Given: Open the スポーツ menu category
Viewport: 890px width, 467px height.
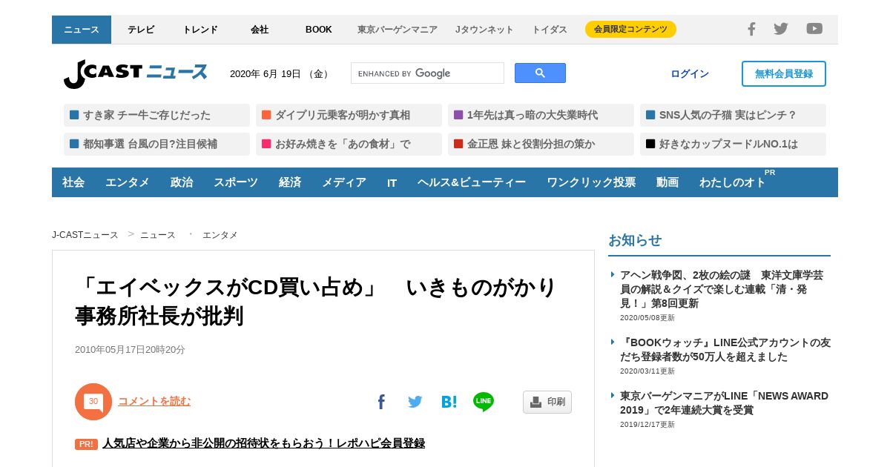Looking at the screenshot, I should click(236, 182).
